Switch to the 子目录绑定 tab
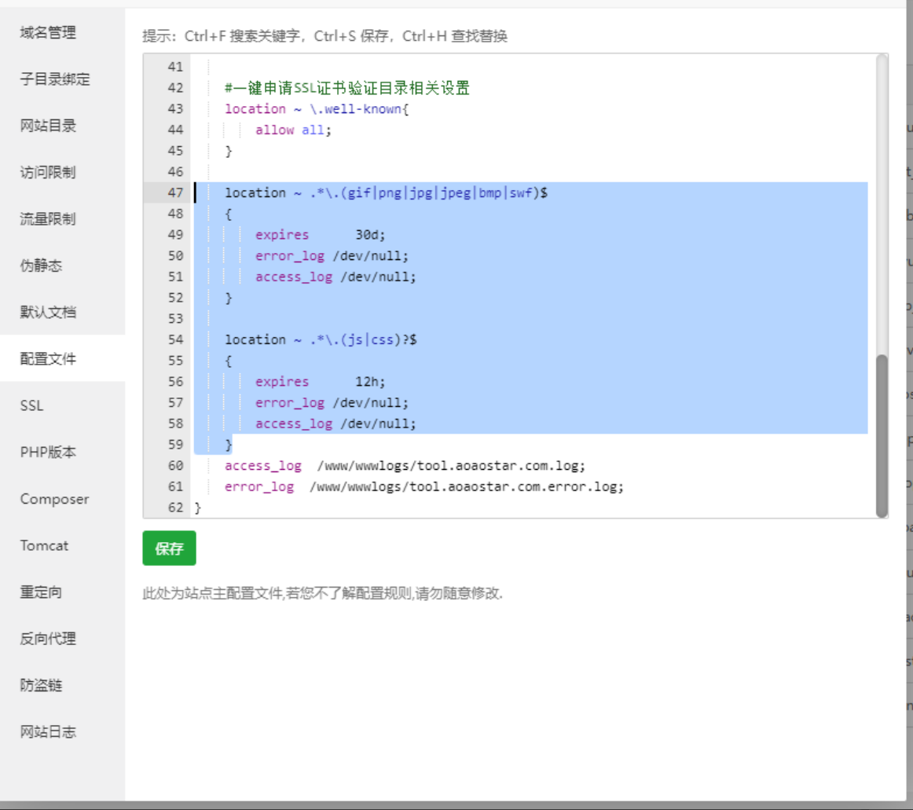913x810 pixels. point(55,79)
